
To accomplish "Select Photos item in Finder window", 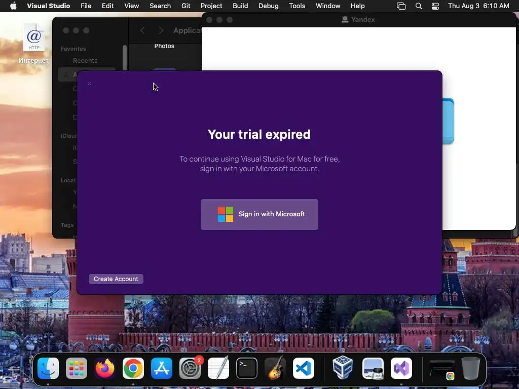I will [x=164, y=46].
